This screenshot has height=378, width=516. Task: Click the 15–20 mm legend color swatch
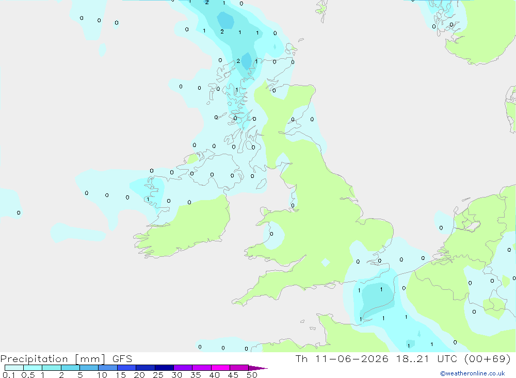click(127, 368)
